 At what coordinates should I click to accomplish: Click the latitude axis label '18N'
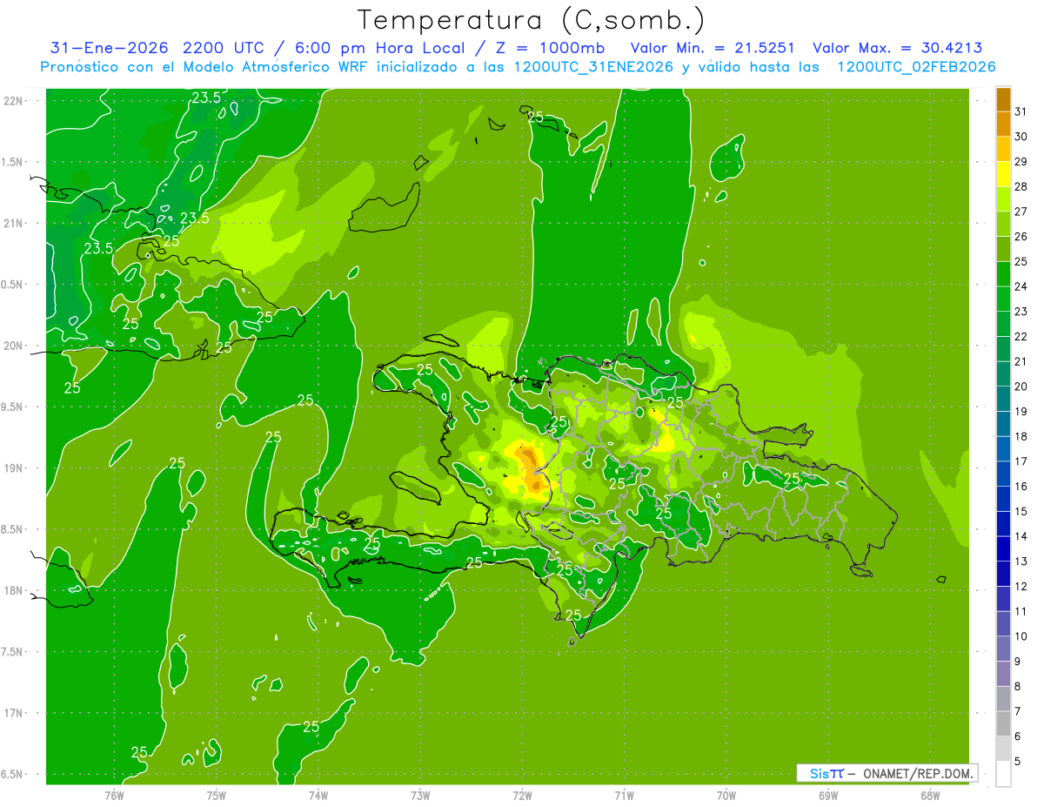14,590
